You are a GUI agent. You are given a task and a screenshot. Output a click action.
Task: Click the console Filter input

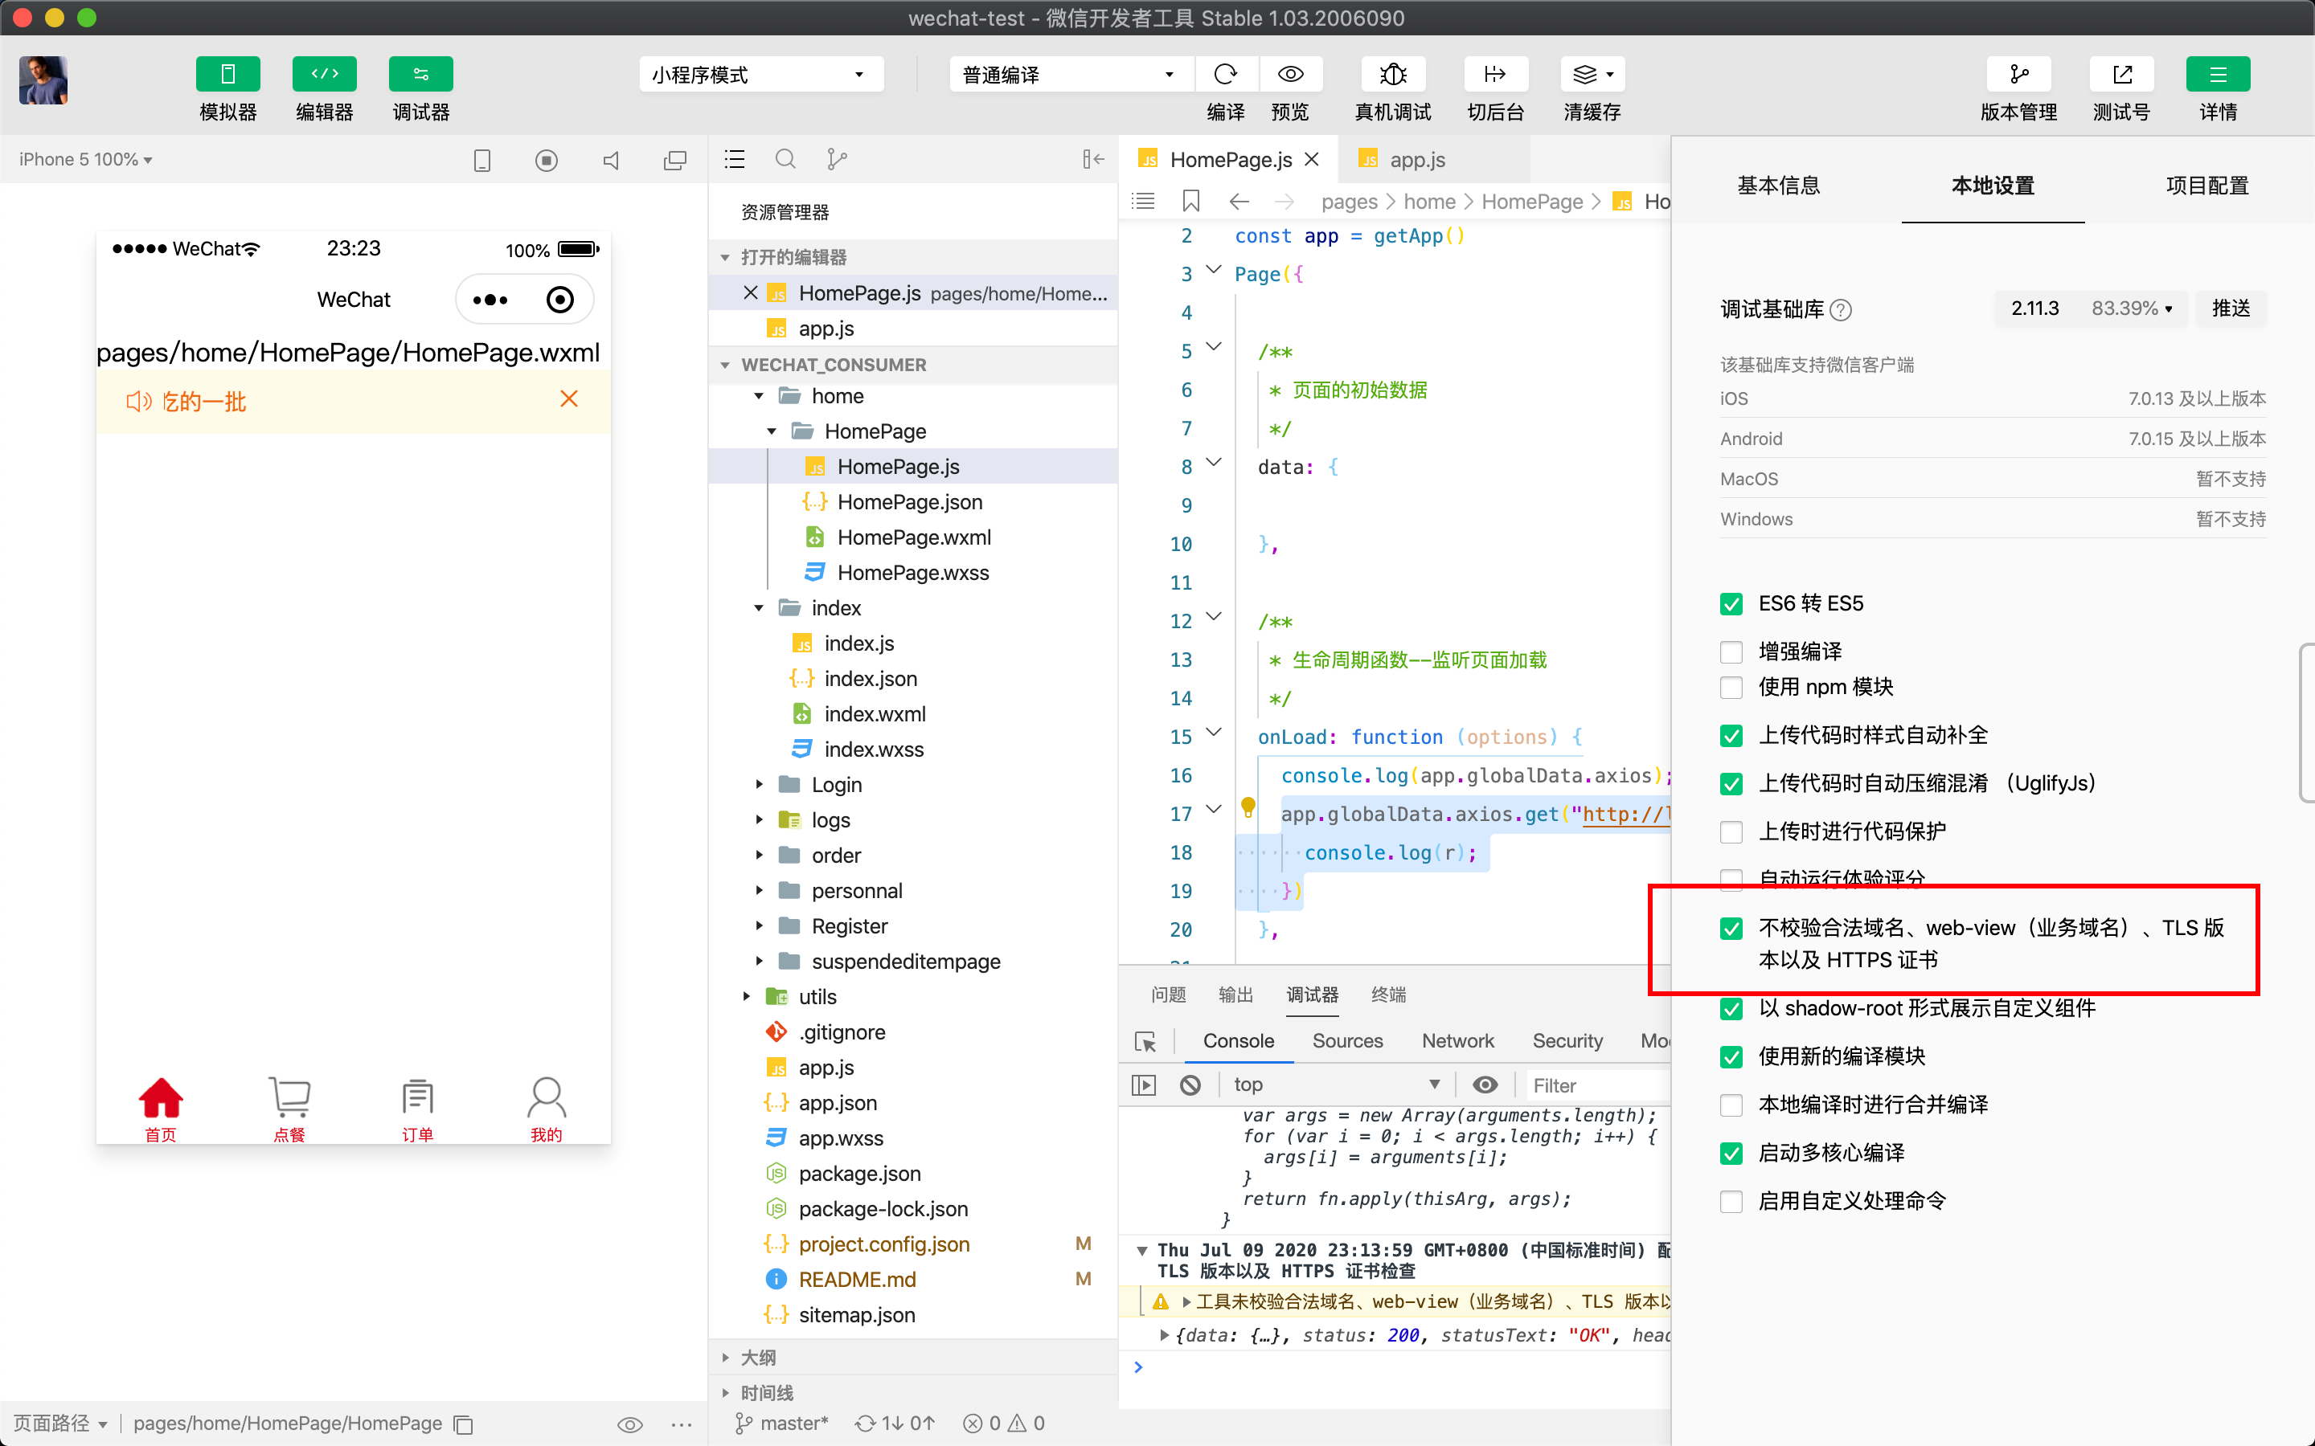click(1597, 1085)
